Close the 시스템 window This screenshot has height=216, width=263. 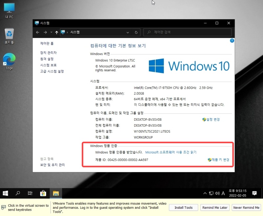(228, 23)
